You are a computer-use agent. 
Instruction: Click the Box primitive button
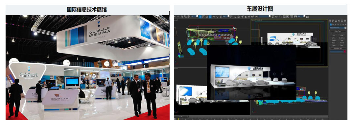coord(333,35)
